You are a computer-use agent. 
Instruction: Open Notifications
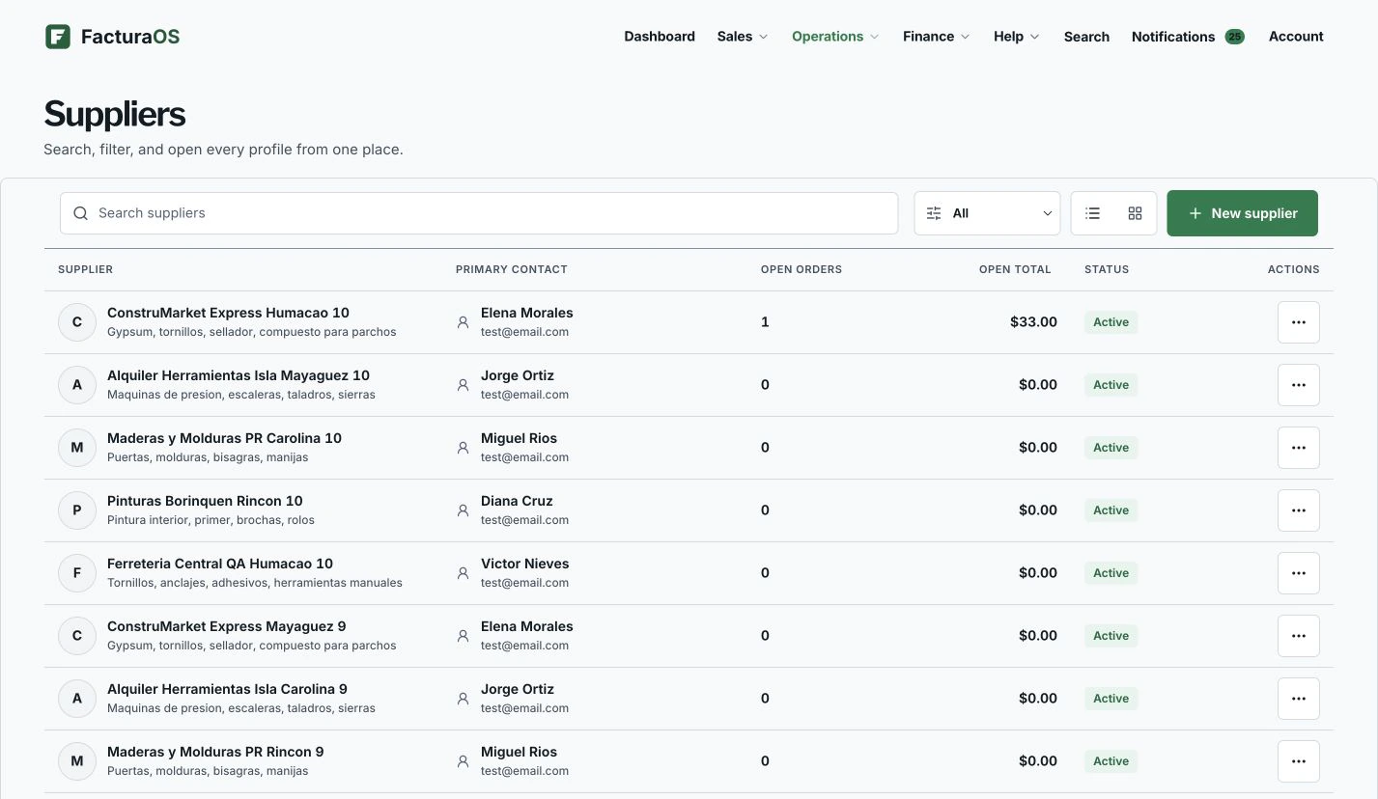point(1173,37)
